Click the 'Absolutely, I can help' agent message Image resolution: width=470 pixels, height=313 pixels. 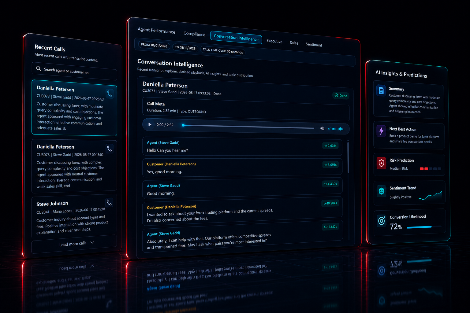(209, 241)
